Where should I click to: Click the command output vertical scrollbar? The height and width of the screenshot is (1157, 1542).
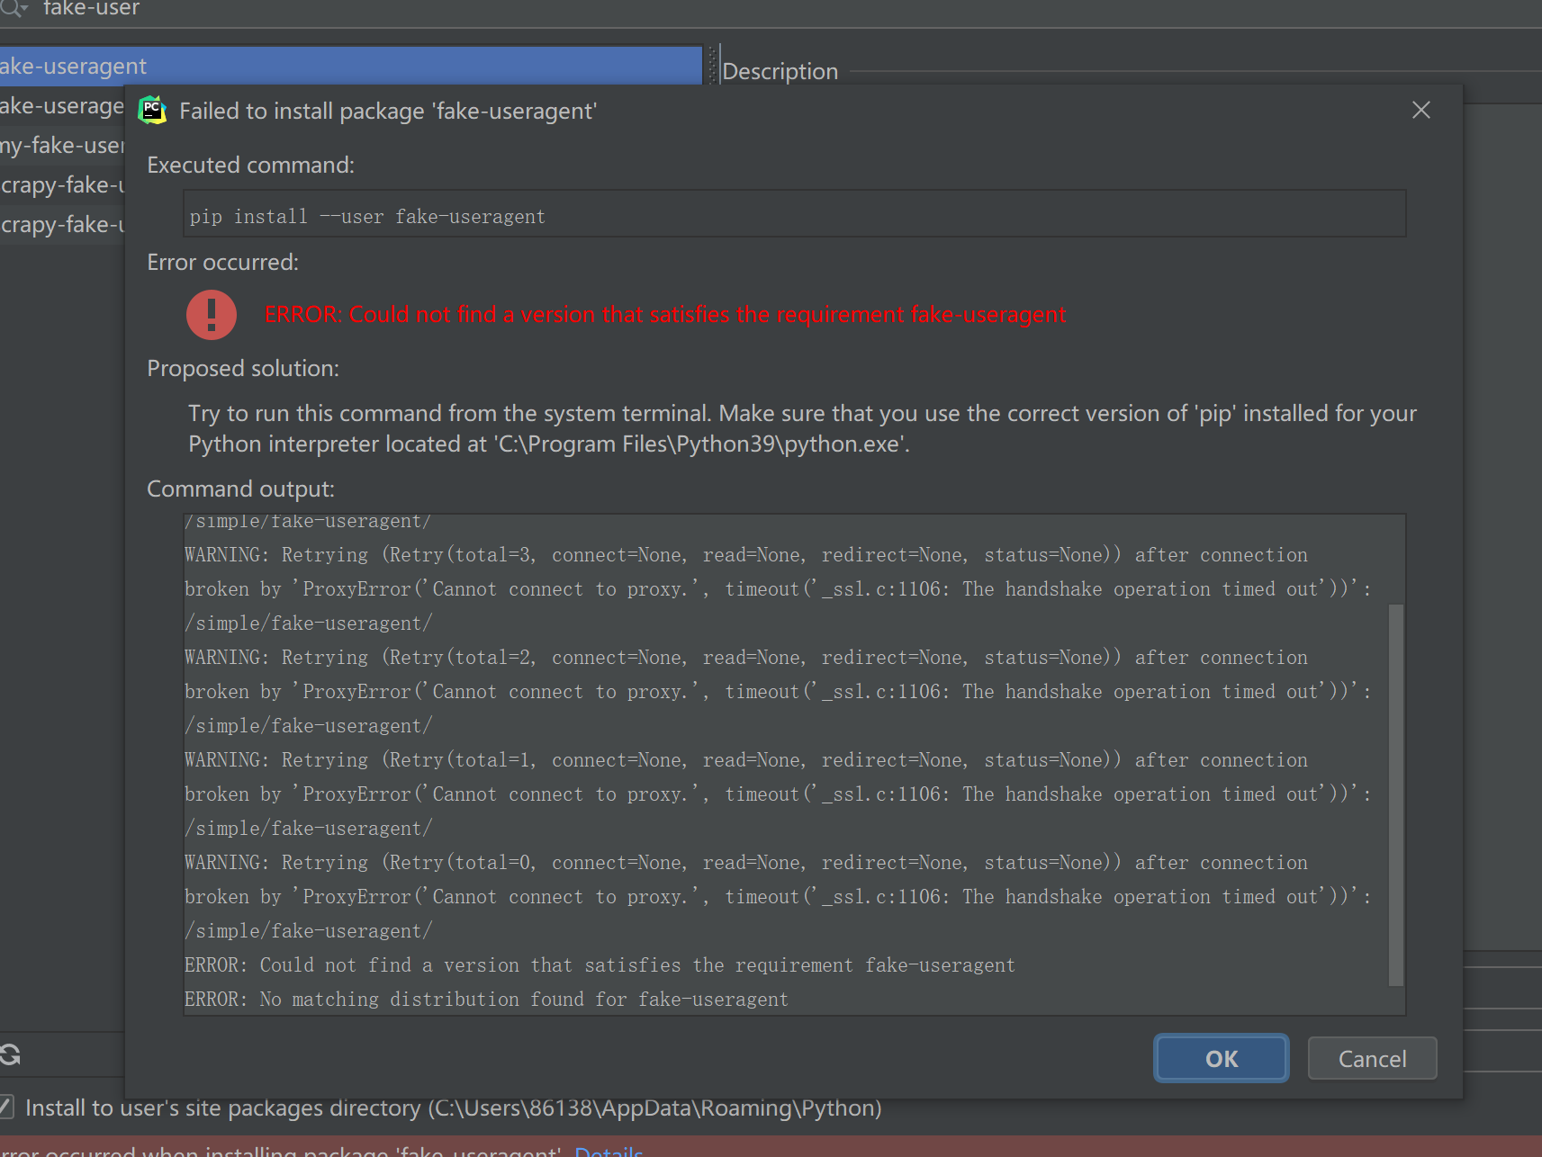[x=1396, y=795]
